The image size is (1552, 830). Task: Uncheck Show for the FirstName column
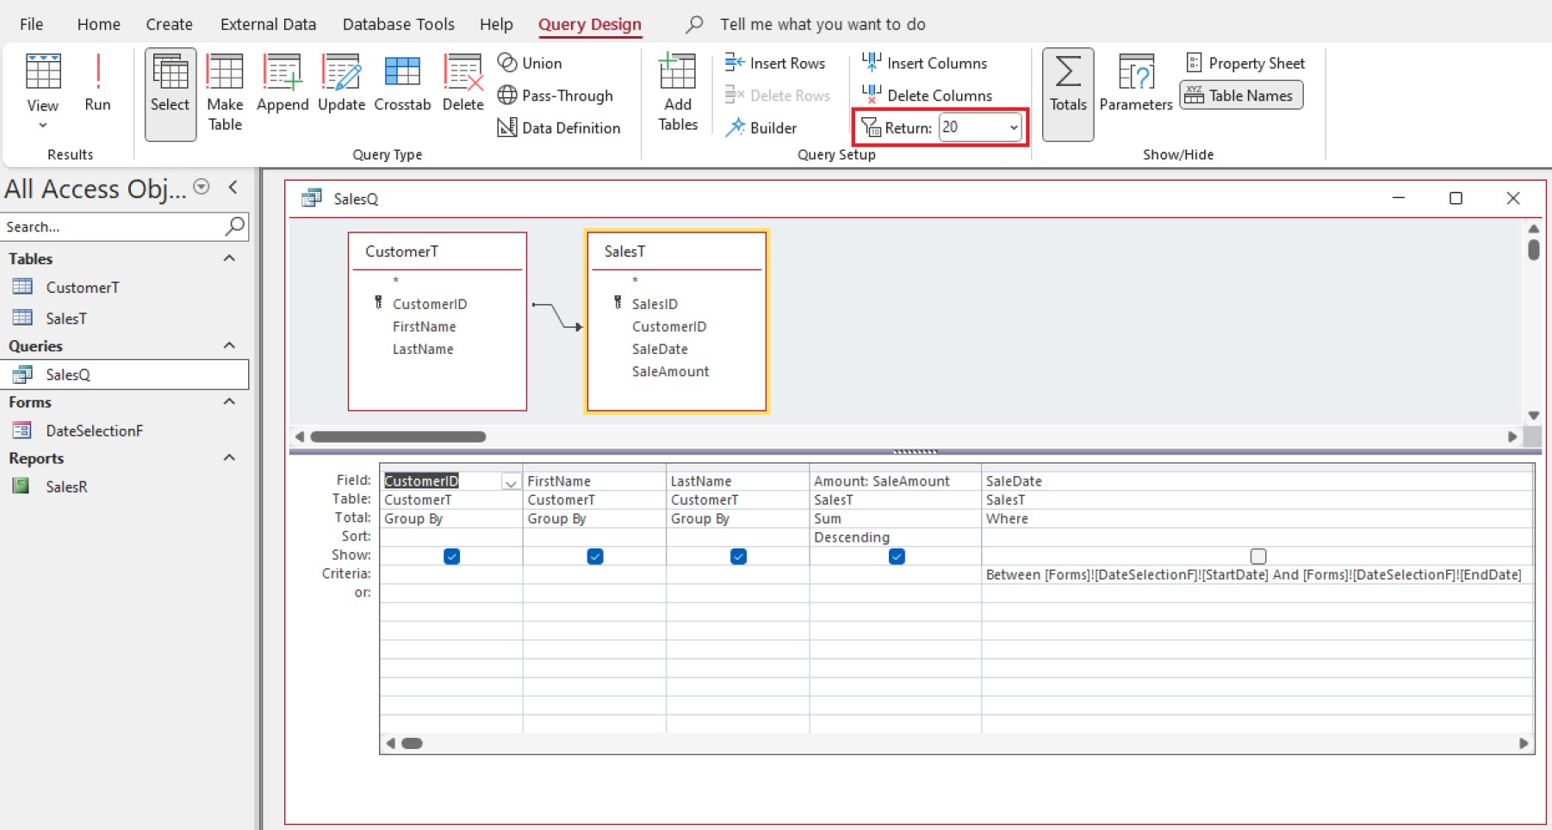tap(594, 556)
